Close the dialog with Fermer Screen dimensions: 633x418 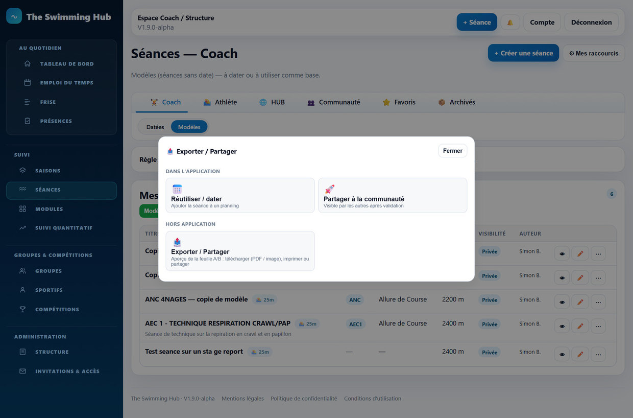[x=453, y=151]
